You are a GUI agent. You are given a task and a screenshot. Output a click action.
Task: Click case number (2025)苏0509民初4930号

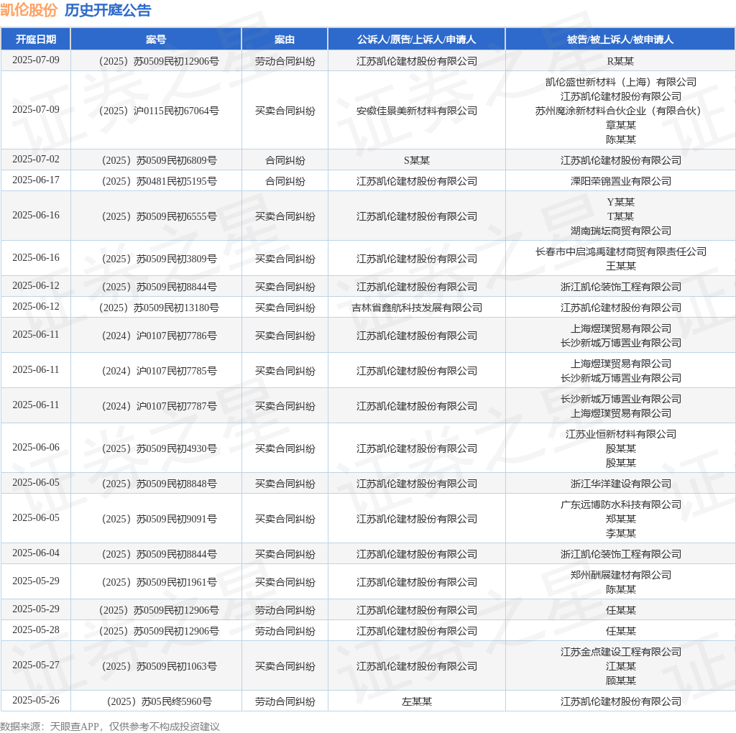159,448
